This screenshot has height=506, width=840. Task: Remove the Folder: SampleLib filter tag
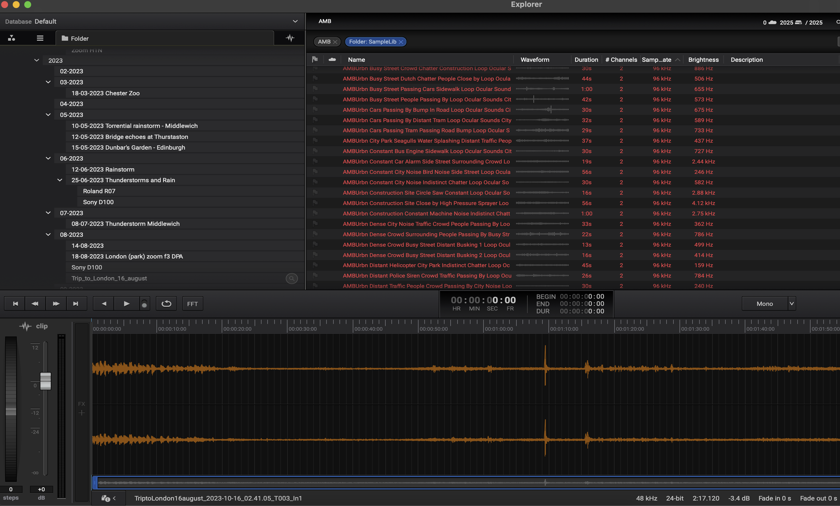tap(401, 42)
